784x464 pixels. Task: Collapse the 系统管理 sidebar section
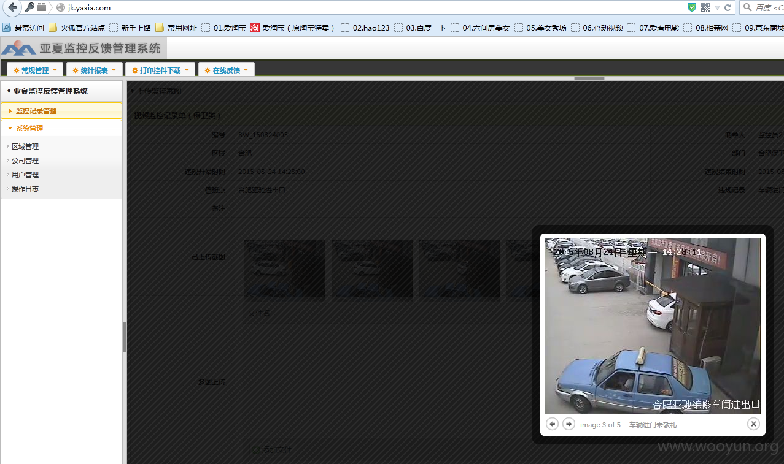coord(61,128)
